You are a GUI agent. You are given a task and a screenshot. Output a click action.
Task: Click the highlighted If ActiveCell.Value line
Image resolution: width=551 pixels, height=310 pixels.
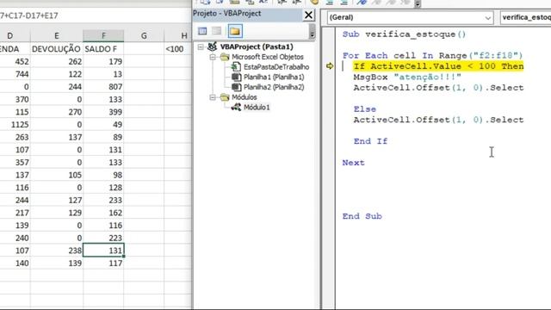(438, 66)
